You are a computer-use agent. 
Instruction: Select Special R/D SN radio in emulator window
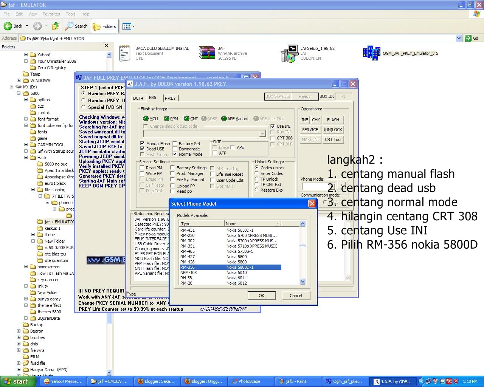84,107
